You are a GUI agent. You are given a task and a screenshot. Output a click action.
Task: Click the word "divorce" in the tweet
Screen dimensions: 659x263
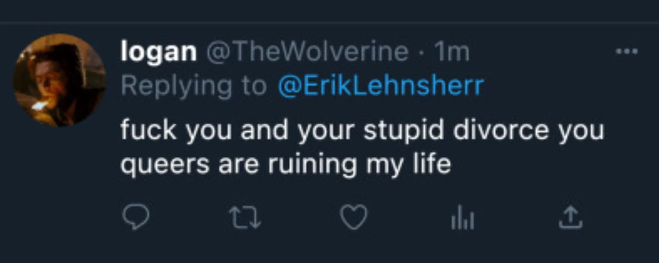point(501,131)
